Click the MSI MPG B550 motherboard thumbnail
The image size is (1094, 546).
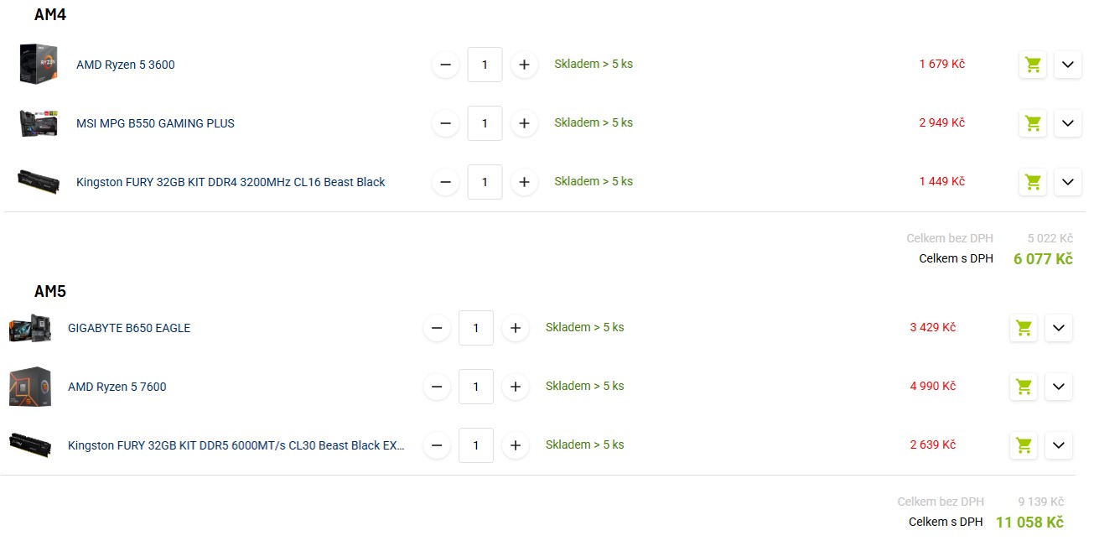[39, 123]
